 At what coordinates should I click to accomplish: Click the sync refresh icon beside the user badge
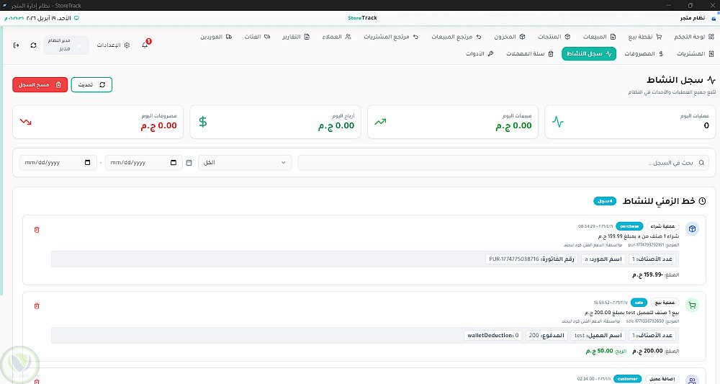33,45
